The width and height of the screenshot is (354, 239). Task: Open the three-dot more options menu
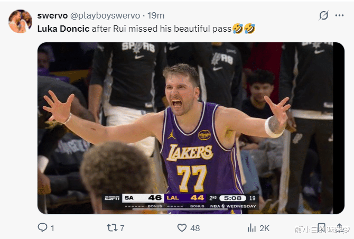pyautogui.click(x=339, y=16)
